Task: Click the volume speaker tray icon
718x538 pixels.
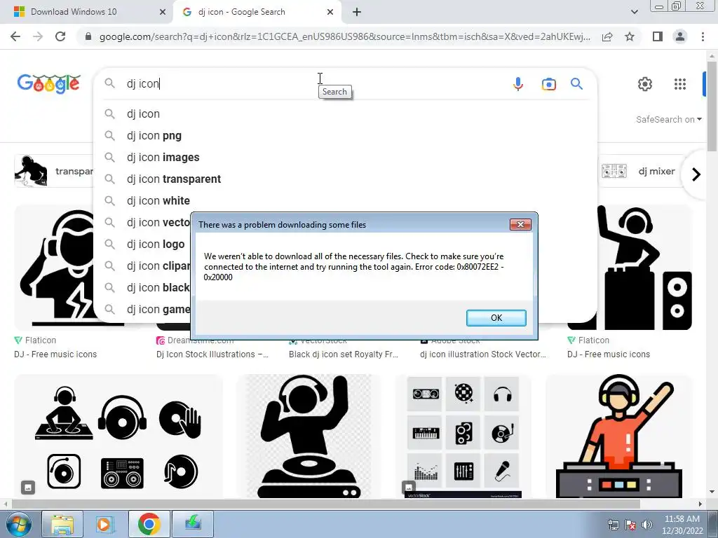Action: click(647, 525)
